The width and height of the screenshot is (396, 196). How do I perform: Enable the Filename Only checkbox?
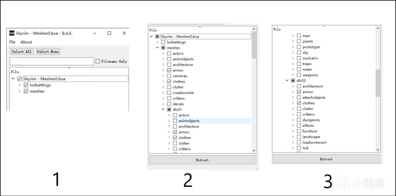point(98,61)
